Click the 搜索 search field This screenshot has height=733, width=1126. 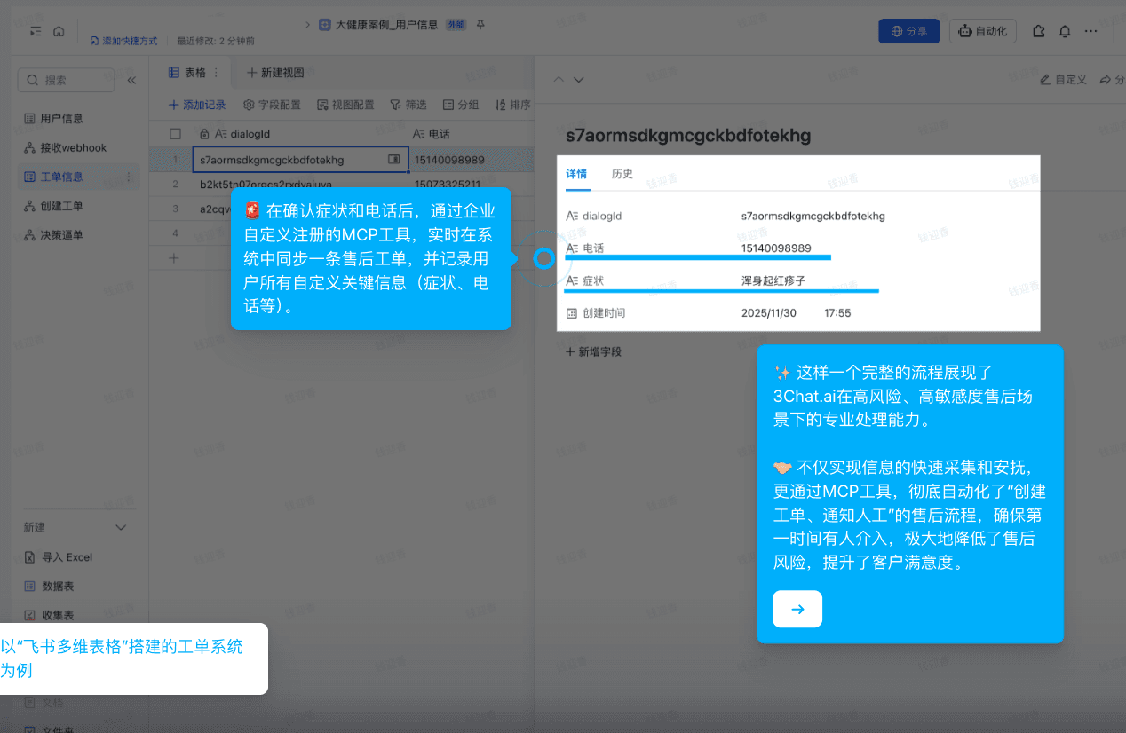(x=66, y=79)
